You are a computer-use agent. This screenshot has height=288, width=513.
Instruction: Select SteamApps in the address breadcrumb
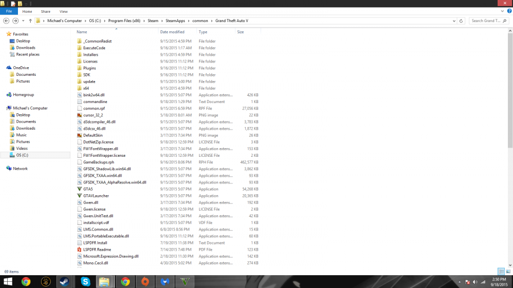pos(175,20)
